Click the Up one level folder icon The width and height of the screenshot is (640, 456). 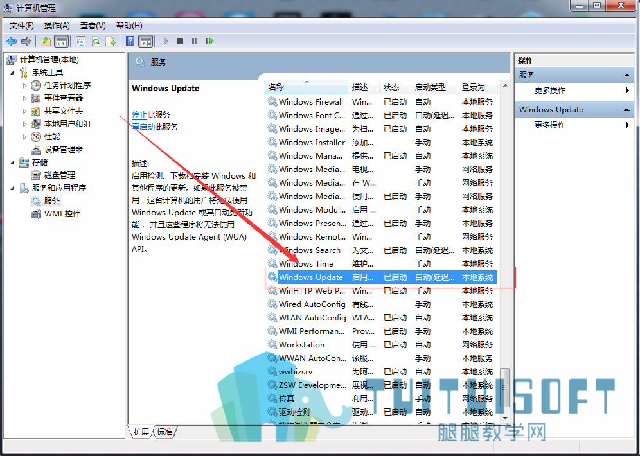click(x=46, y=41)
